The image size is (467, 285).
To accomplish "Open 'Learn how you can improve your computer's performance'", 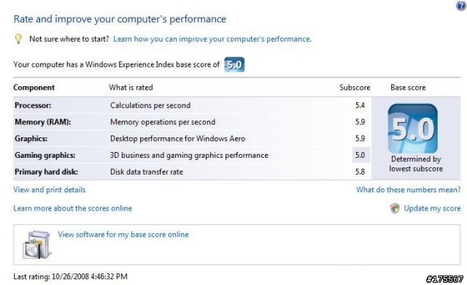I will tap(212, 39).
